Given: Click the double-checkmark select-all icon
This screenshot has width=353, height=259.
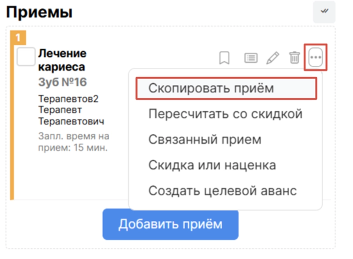Looking at the screenshot, I should (x=324, y=12).
